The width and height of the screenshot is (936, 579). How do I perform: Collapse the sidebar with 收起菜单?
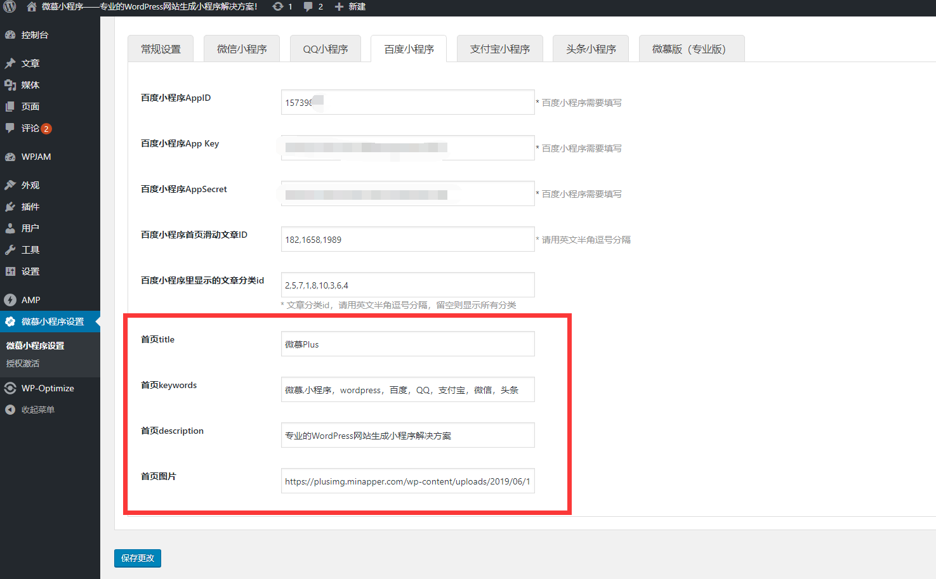pyautogui.click(x=37, y=410)
